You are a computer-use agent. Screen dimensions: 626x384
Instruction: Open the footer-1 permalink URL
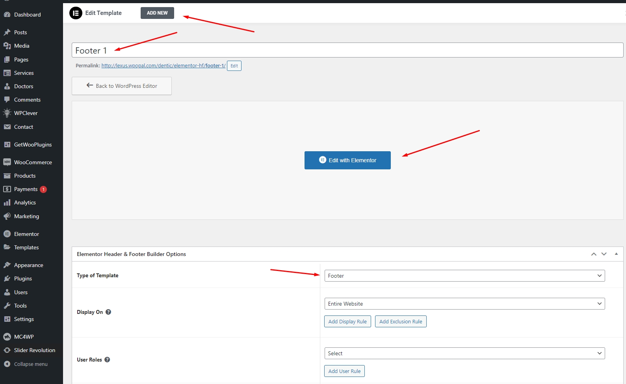click(x=163, y=66)
